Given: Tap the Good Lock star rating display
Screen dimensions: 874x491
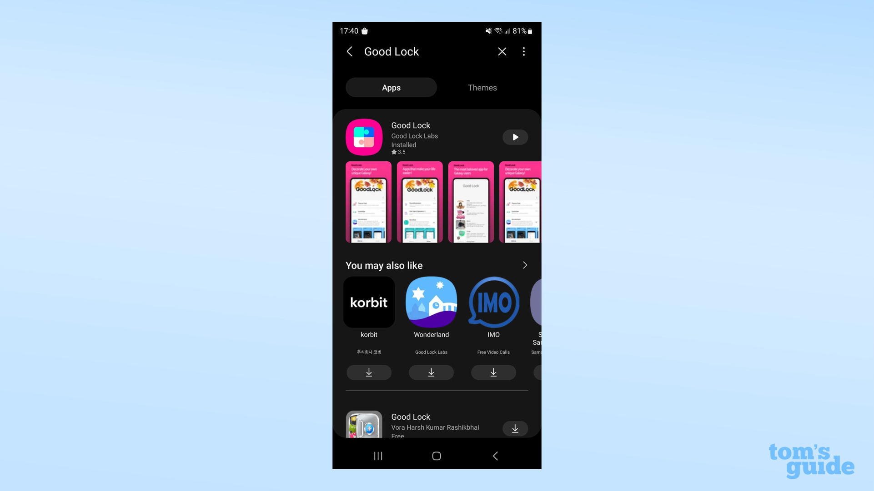Looking at the screenshot, I should (x=398, y=152).
